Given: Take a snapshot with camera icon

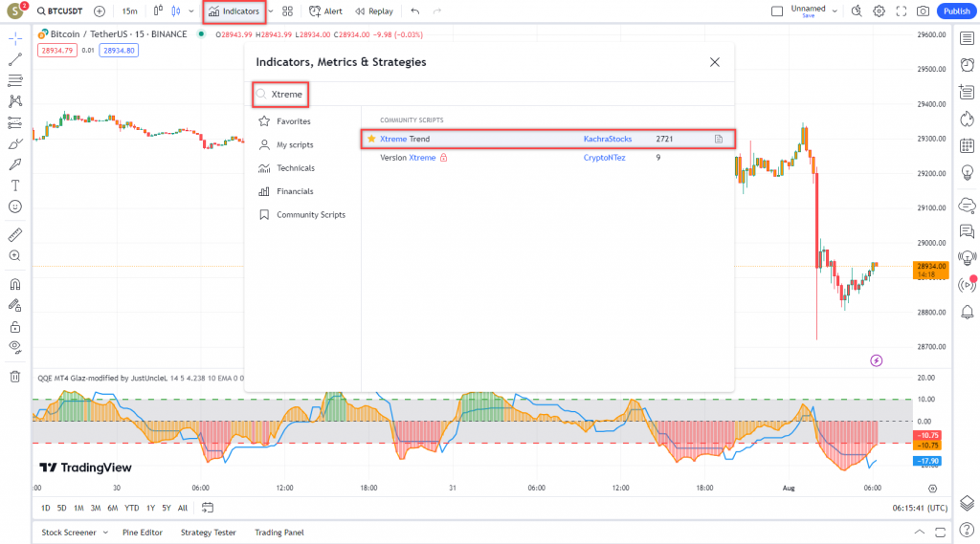Looking at the screenshot, I should pyautogui.click(x=923, y=11).
